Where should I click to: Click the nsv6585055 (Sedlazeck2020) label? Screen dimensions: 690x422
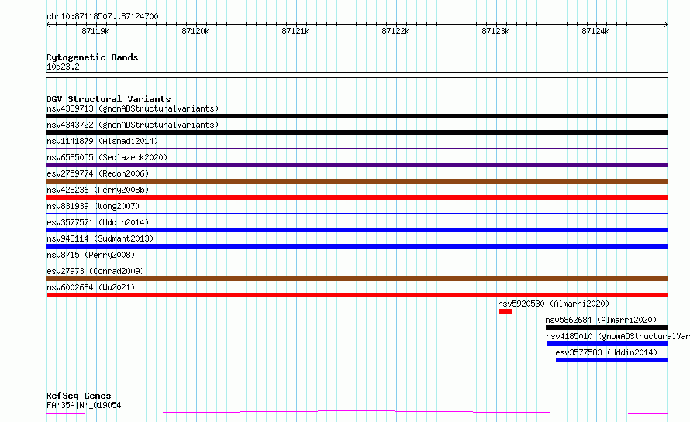pyautogui.click(x=107, y=157)
